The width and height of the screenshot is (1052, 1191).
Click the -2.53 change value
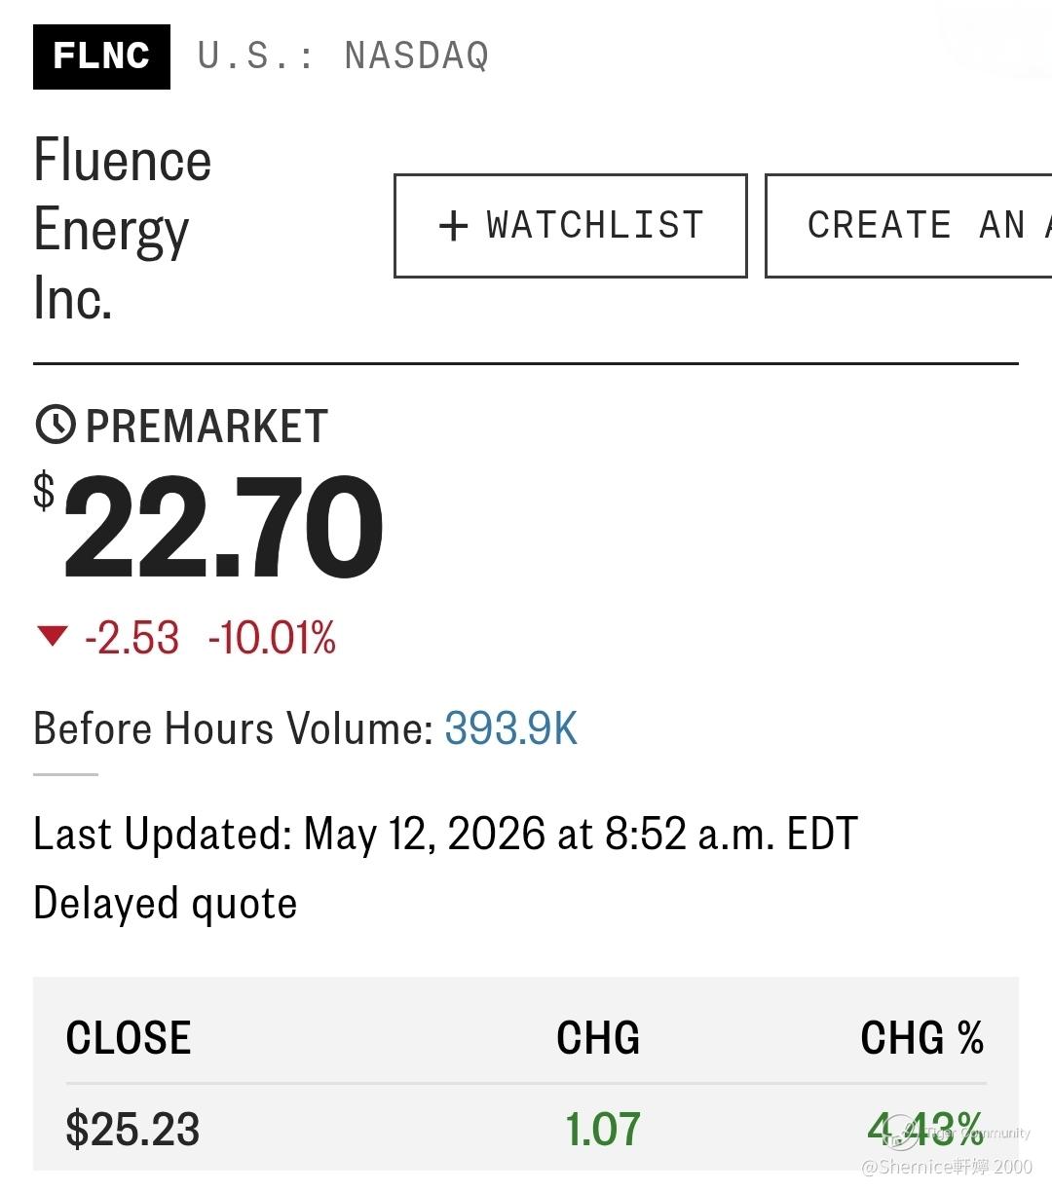[132, 639]
